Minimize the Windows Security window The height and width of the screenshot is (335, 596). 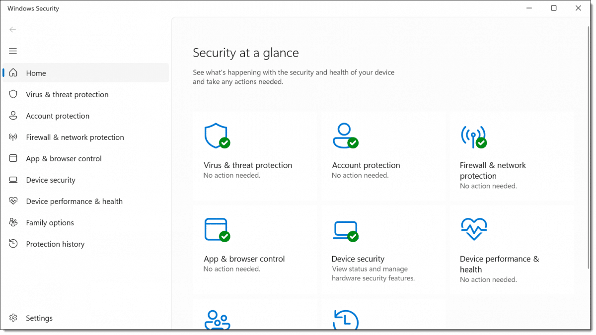click(x=529, y=8)
